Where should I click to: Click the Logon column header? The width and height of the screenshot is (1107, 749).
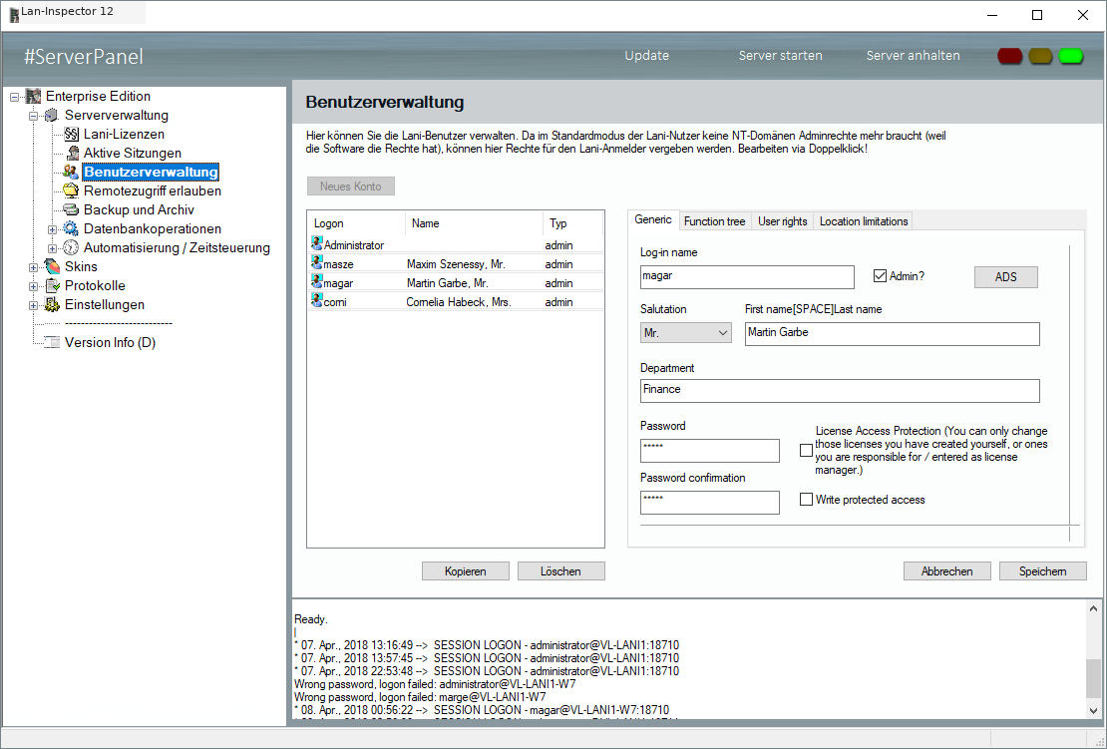coord(356,223)
